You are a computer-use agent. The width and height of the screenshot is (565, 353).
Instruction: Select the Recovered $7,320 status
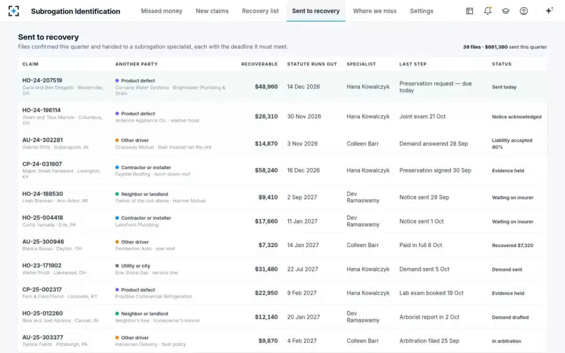512,245
